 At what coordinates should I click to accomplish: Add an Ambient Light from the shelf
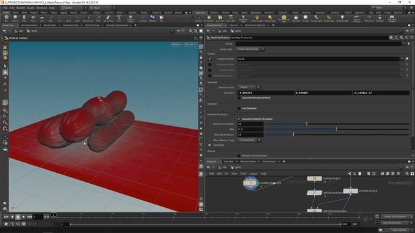point(342,19)
